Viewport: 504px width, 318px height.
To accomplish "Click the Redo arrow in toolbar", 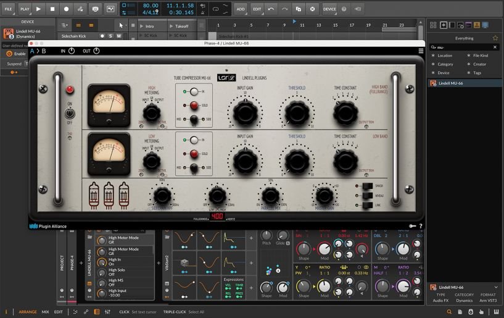I will [284, 9].
